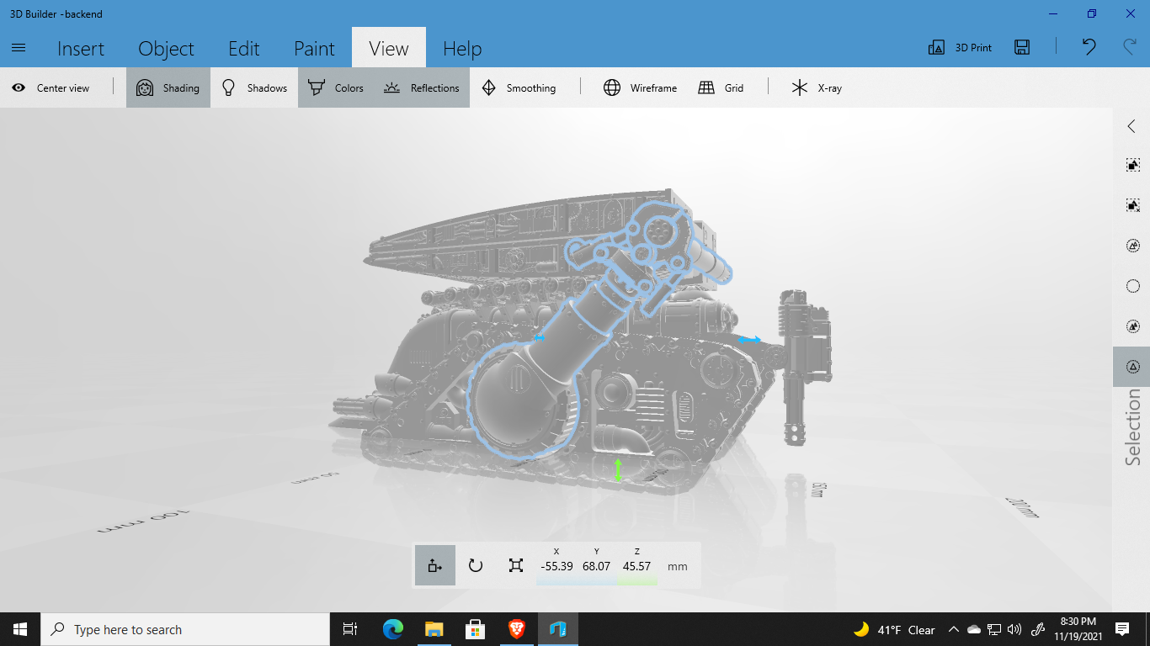Launch Brave browser from the taskbar
The width and height of the screenshot is (1150, 646).
[516, 629]
